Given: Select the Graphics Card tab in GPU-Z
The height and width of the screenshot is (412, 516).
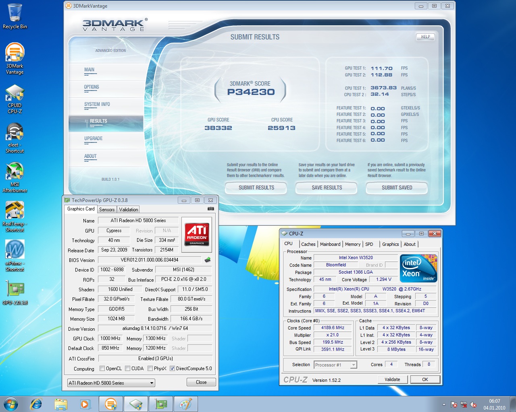Looking at the screenshot, I should click(x=81, y=209).
